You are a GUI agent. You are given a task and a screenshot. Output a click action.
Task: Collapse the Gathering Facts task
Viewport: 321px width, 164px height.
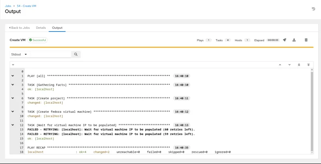click(x=13, y=85)
